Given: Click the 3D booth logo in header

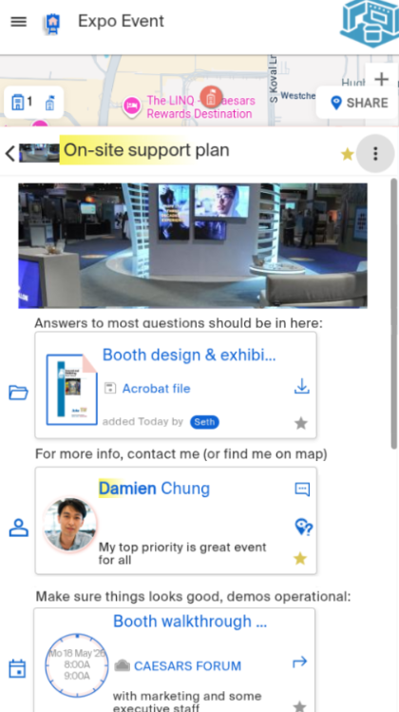Looking at the screenshot, I should 370,24.
